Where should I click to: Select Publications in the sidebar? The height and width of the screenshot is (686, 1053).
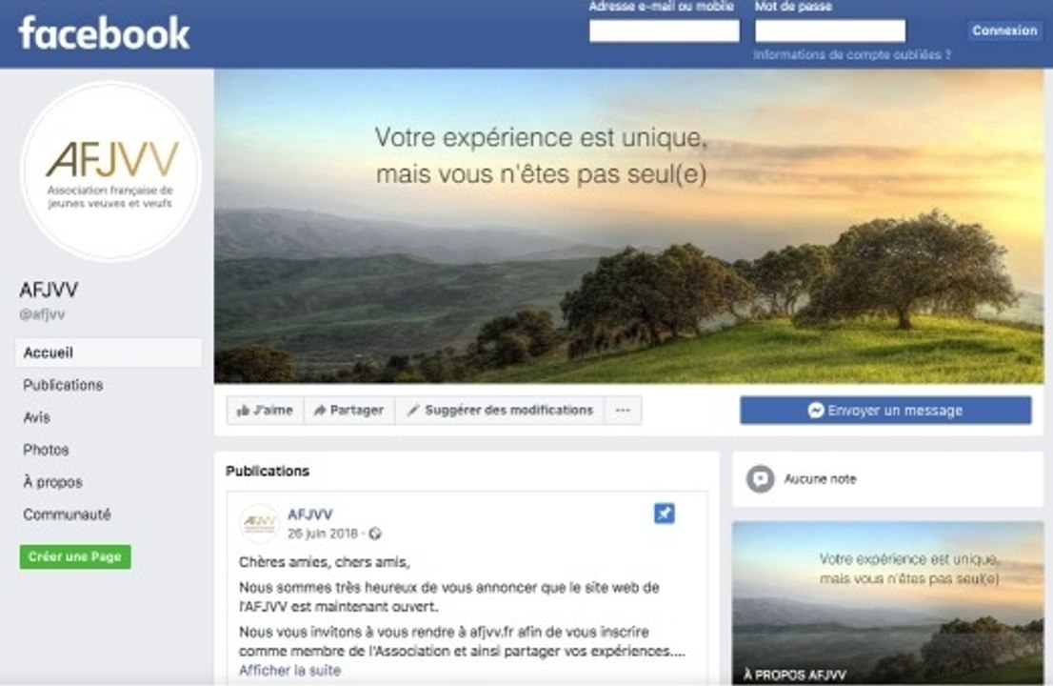tap(63, 385)
